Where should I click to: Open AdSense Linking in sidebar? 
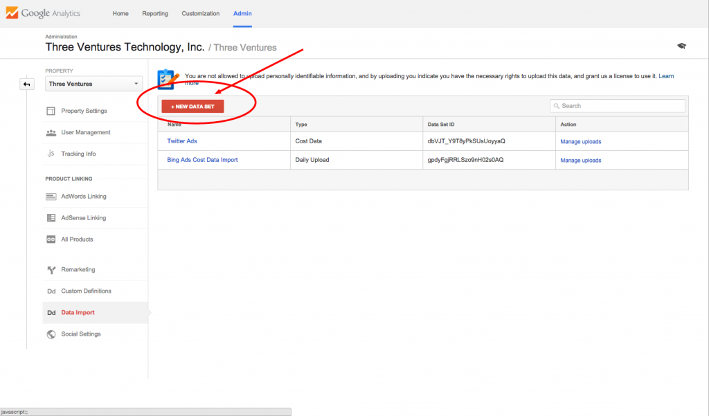click(x=84, y=218)
